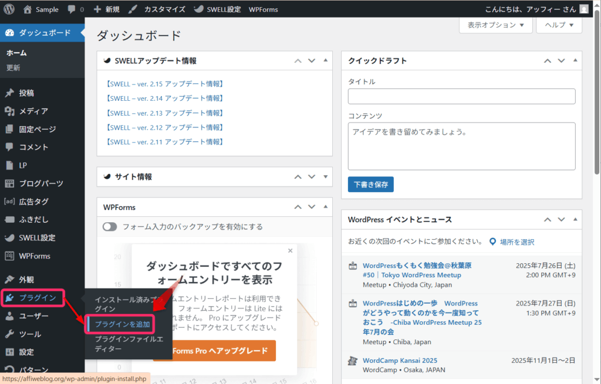Open the WordCamp Kansai 2025 link
This screenshot has width=601, height=384.
coord(400,361)
